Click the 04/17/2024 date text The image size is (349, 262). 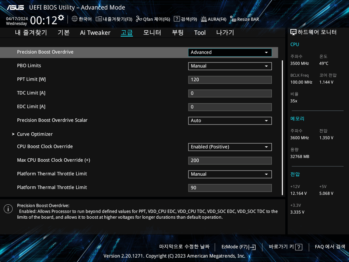click(17, 19)
